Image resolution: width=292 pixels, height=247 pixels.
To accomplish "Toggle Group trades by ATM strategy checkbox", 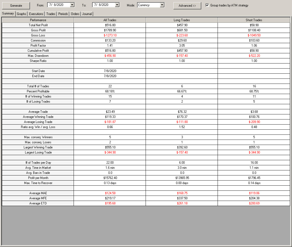I will pos(207,5).
